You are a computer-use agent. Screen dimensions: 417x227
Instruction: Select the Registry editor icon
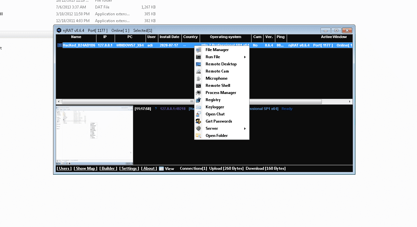click(x=198, y=100)
